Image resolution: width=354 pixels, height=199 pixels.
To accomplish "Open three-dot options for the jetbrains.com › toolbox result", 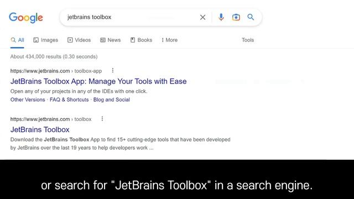I will tap(102, 119).
